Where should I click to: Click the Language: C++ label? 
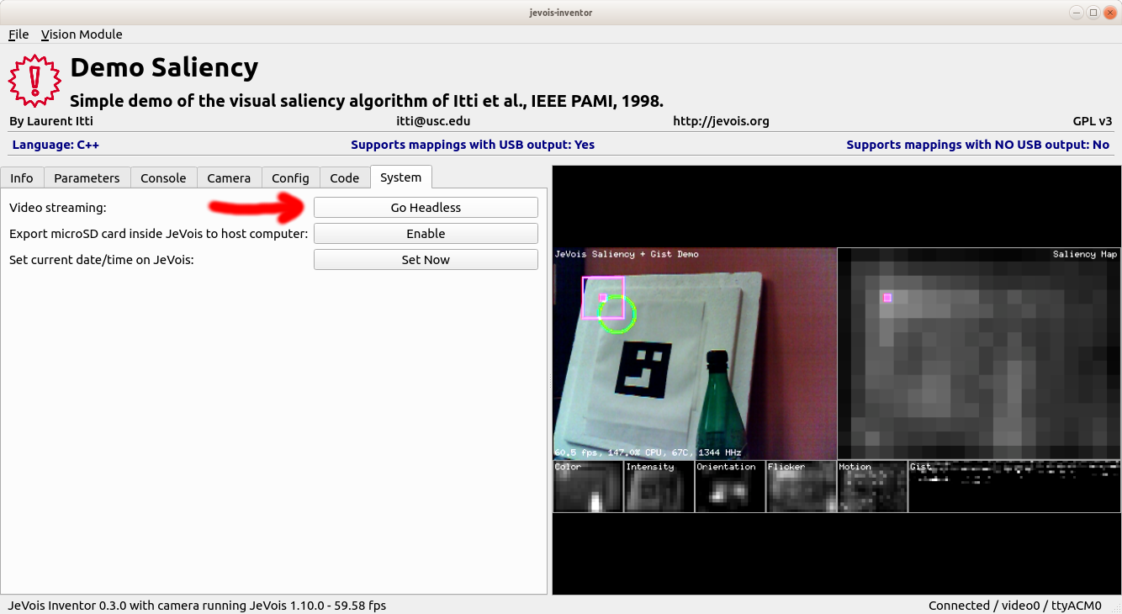pyautogui.click(x=56, y=145)
